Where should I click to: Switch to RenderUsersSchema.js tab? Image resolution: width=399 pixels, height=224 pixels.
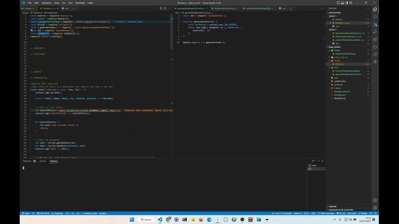click(225, 8)
